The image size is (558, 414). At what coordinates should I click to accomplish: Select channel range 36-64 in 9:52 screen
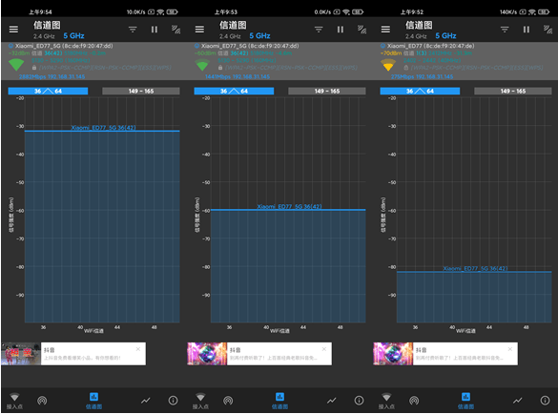tap(420, 92)
